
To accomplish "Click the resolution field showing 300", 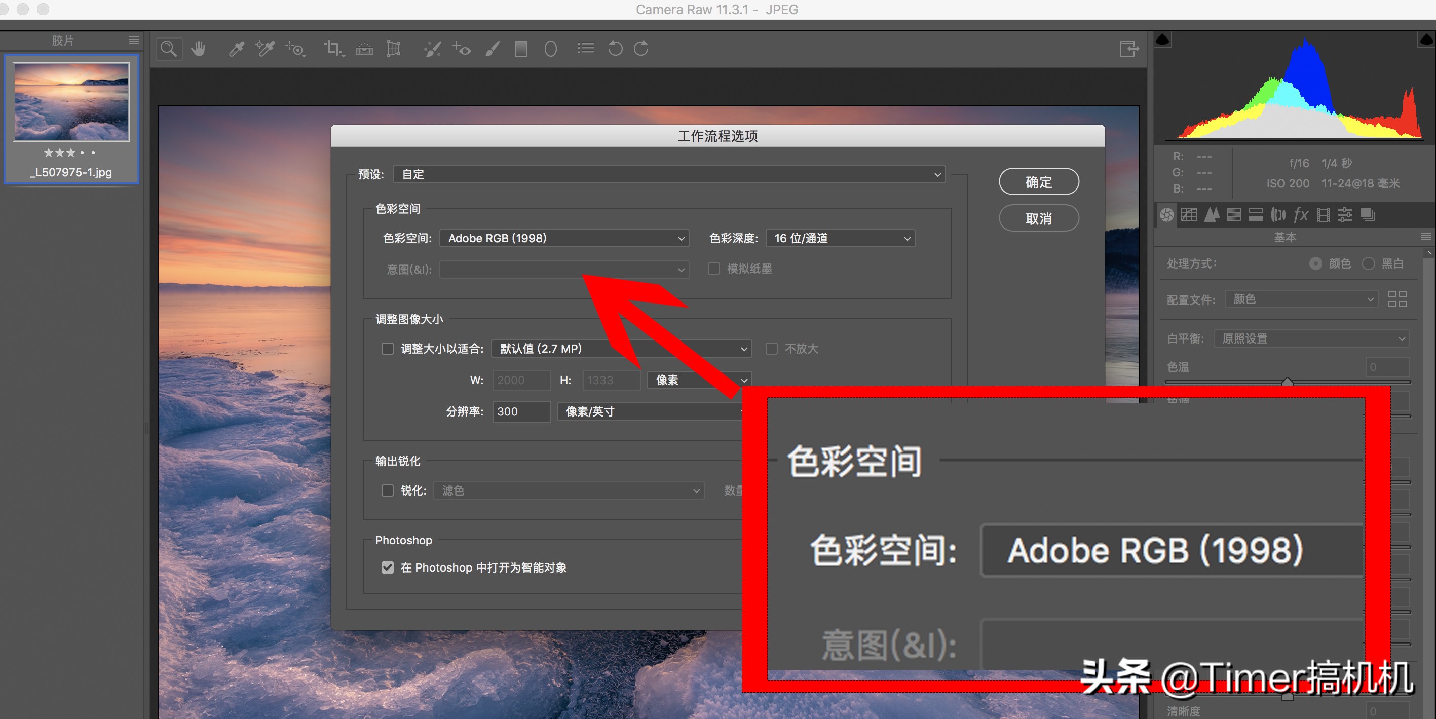I will pyautogui.click(x=521, y=412).
